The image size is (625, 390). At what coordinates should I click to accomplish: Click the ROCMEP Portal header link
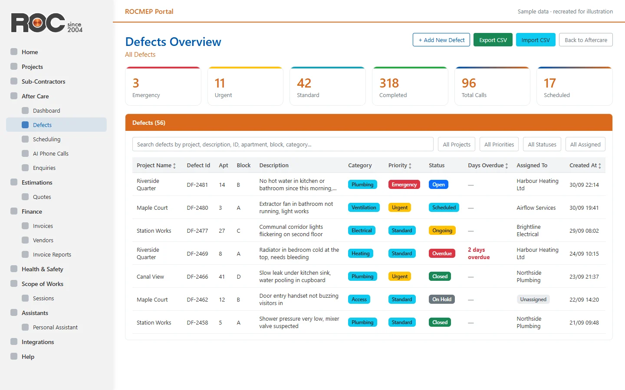tap(149, 12)
